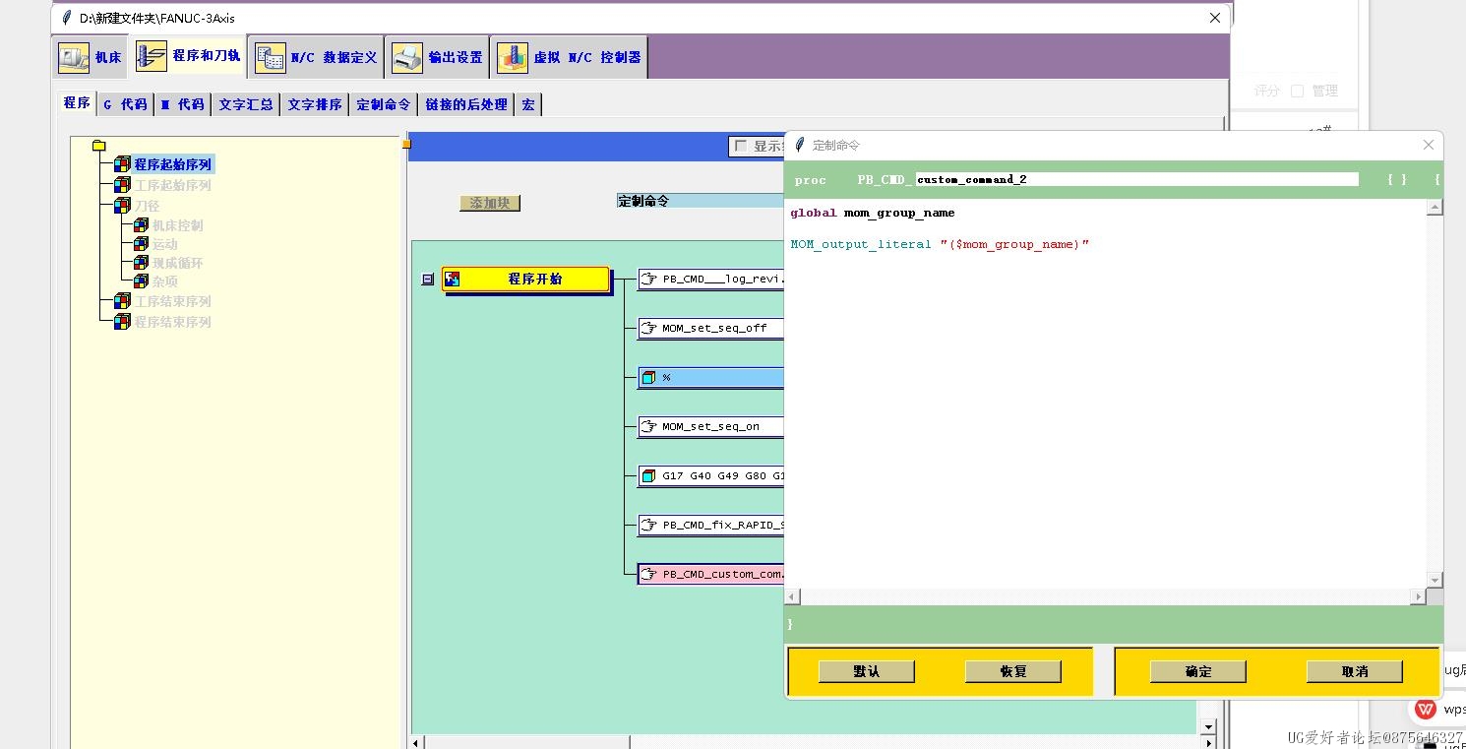Image resolution: width=1466 pixels, height=749 pixels.
Task: Select 工序结束序列 tree node
Action: (x=173, y=301)
